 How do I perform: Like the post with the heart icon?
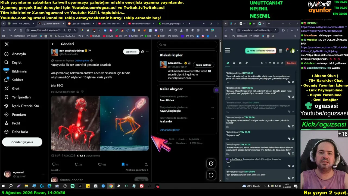(x=100, y=164)
